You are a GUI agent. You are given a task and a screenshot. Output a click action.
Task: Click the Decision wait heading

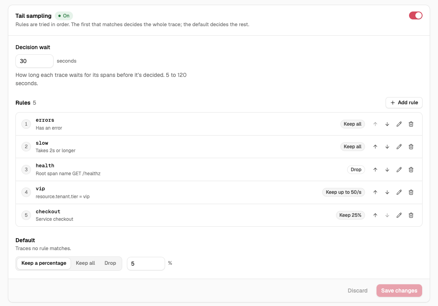point(33,47)
